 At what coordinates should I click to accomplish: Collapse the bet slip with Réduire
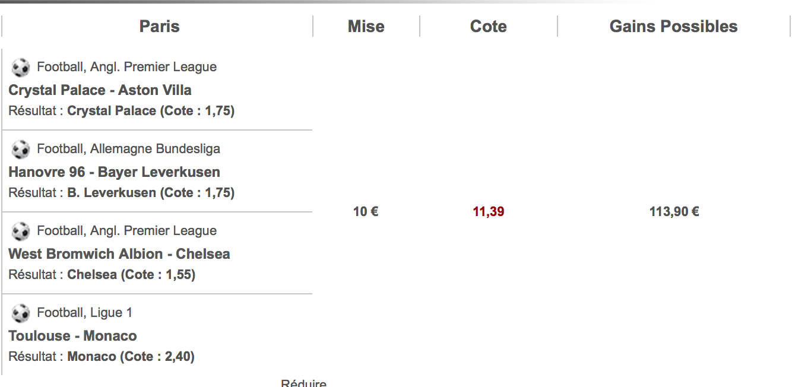pos(303,383)
